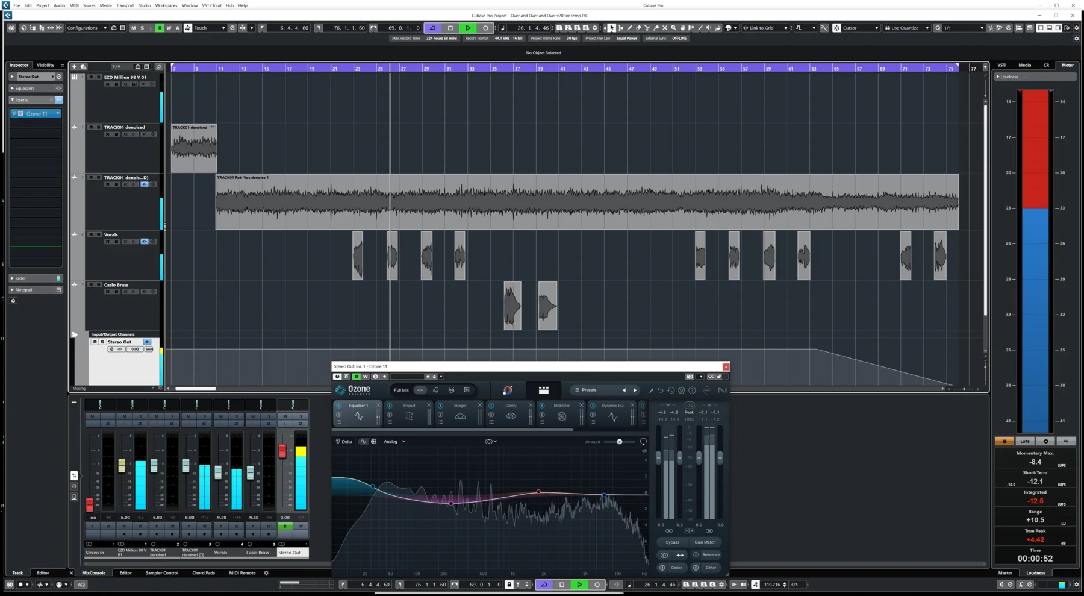1084x596 pixels.
Task: Select the Draw pencil tool
Action: (629, 28)
